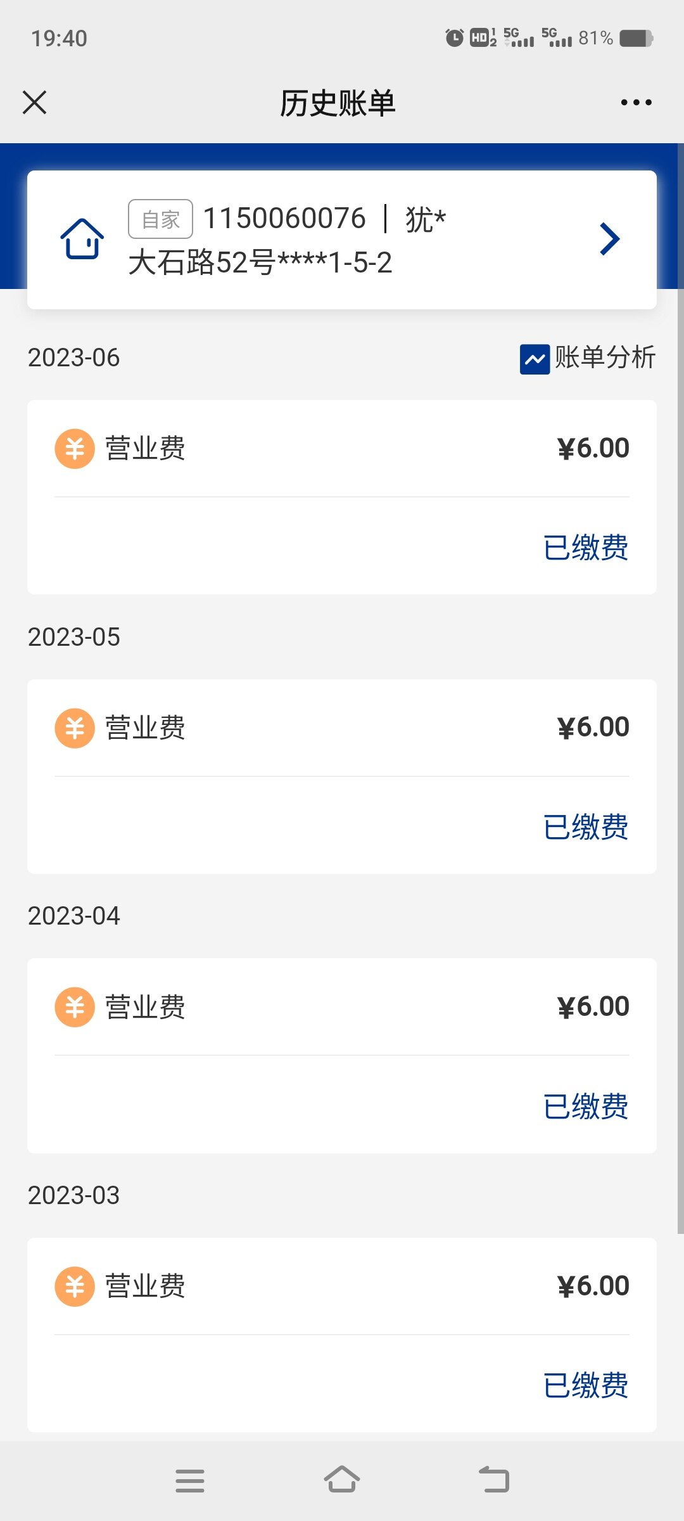The width and height of the screenshot is (684, 1521).
Task: Tap the yen icon for 2023-03 营业费
Action: (x=75, y=1287)
